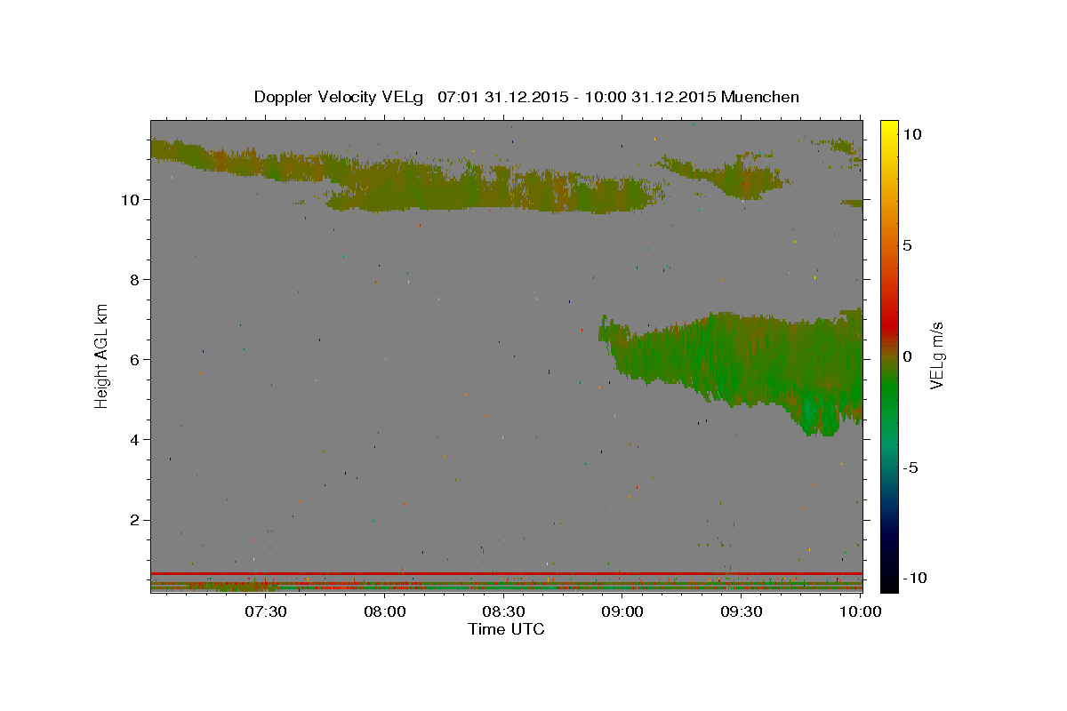
Task: Click the '10:00' time axis label
Action: (x=861, y=612)
